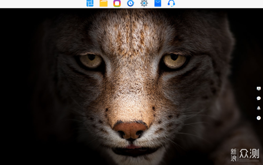263x165 pixels.
Task: Open the blue clock backup app
Action: [x=130, y=3]
